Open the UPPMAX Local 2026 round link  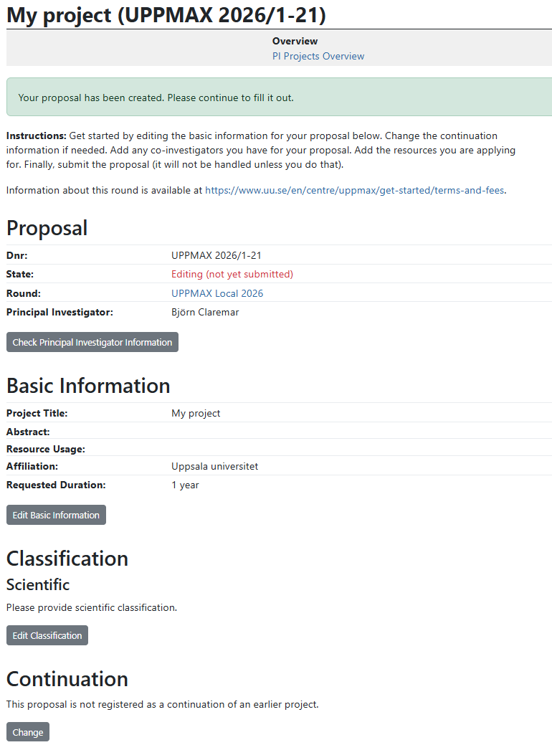click(x=217, y=293)
